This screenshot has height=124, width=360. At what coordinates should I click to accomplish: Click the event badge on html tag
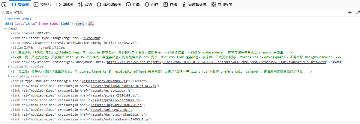pos(80,24)
